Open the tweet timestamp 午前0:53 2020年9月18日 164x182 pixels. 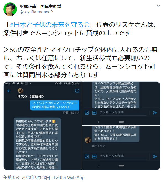27,178
